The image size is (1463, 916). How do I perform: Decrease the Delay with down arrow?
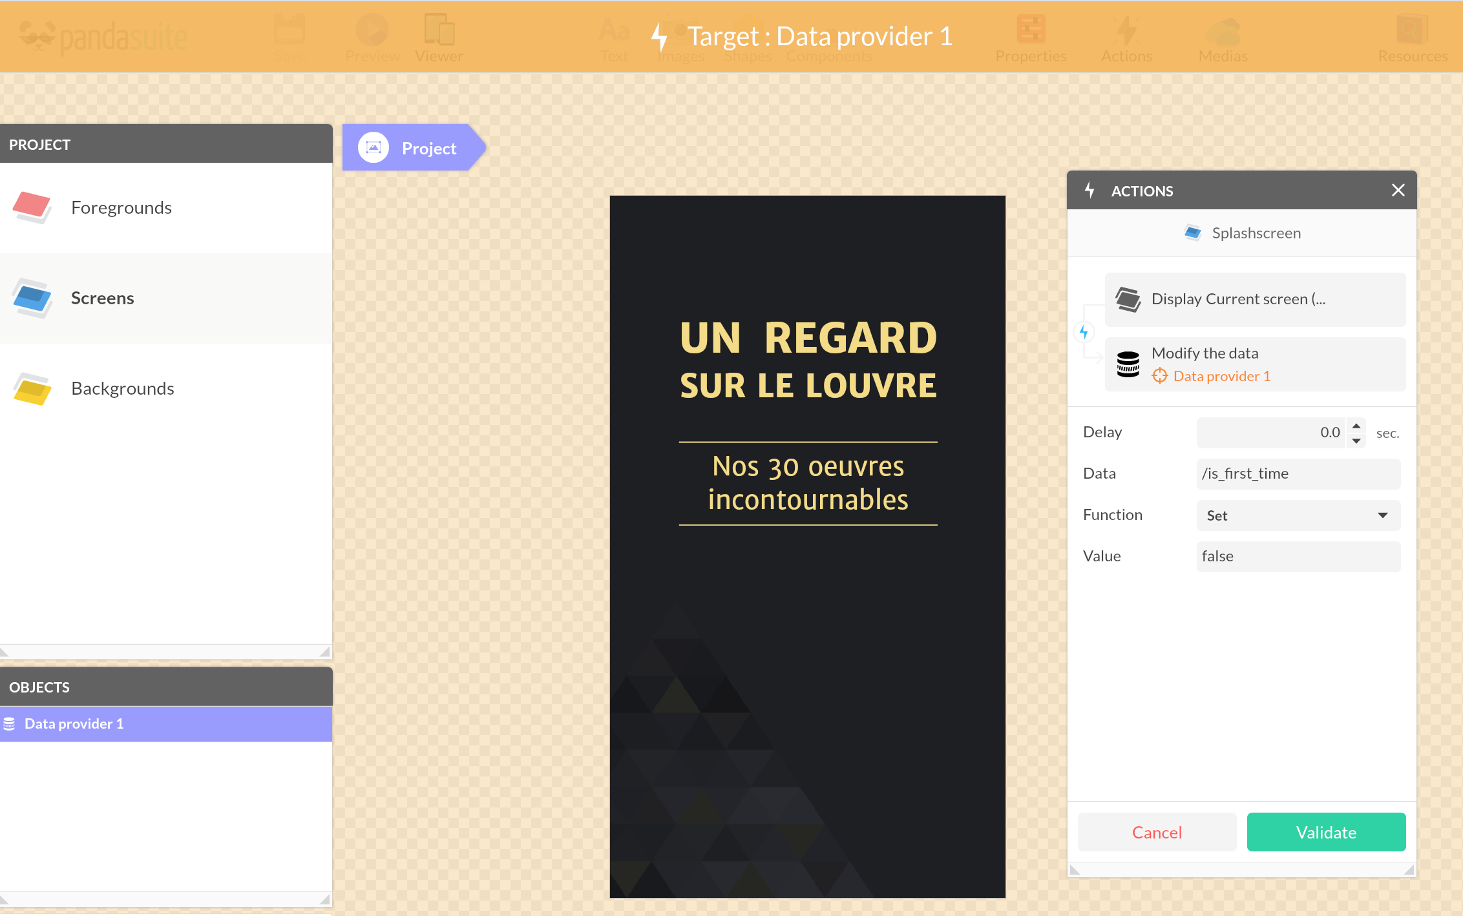pos(1356,441)
